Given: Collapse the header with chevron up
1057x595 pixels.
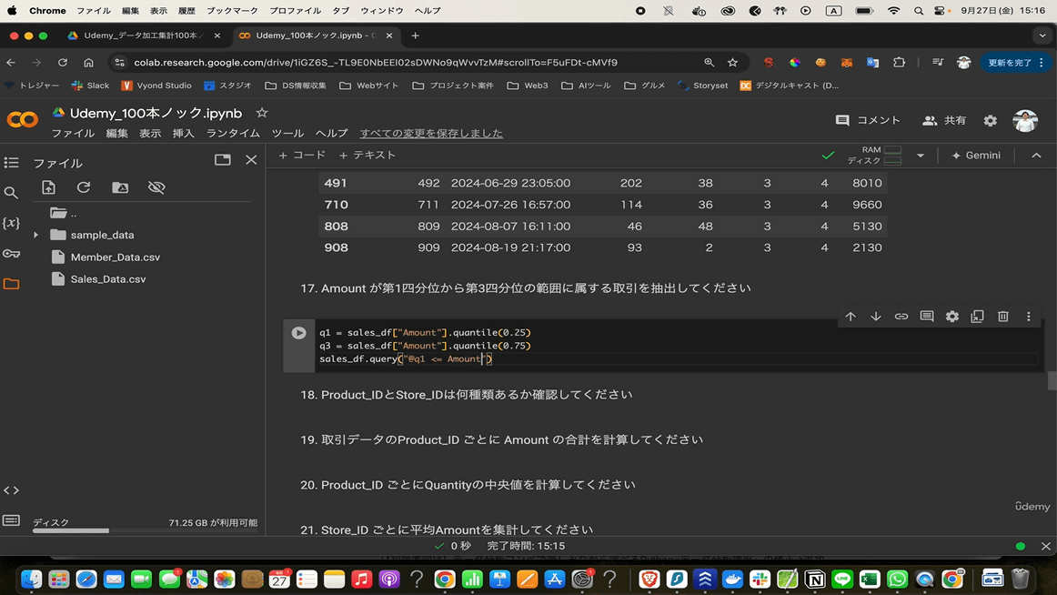Looking at the screenshot, I should [1036, 156].
